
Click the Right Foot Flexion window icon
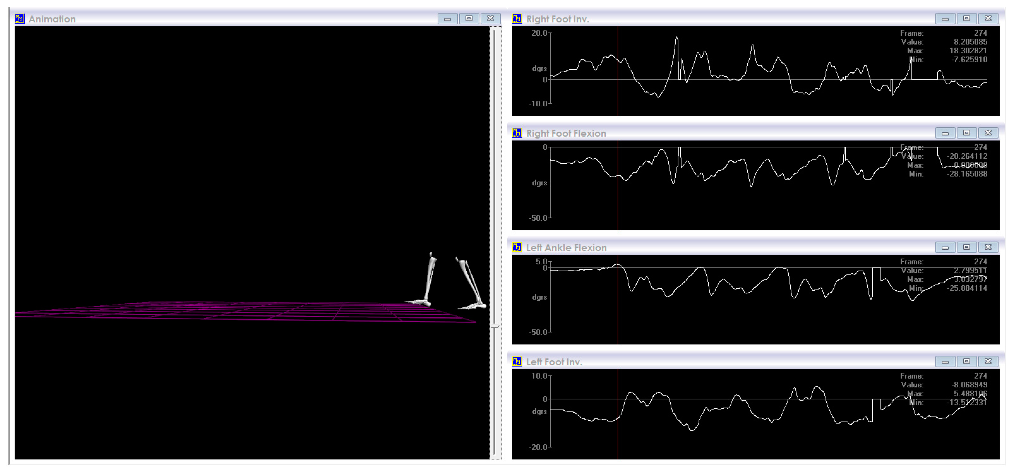coord(517,133)
